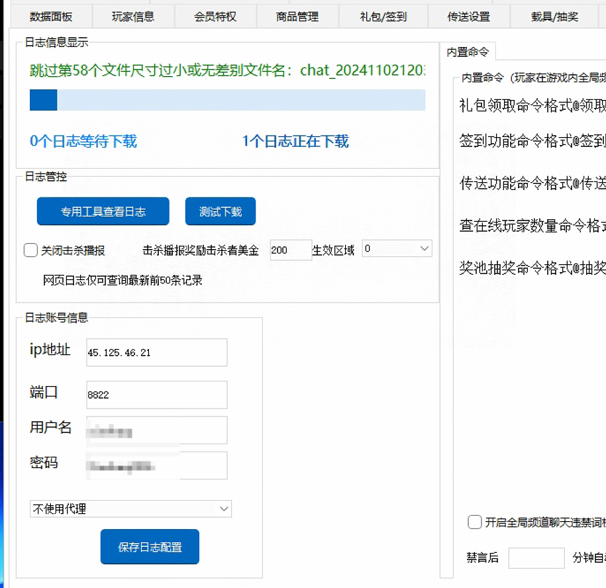Open the 礼包/签到 tab
The width and height of the screenshot is (606, 588).
[x=383, y=17]
